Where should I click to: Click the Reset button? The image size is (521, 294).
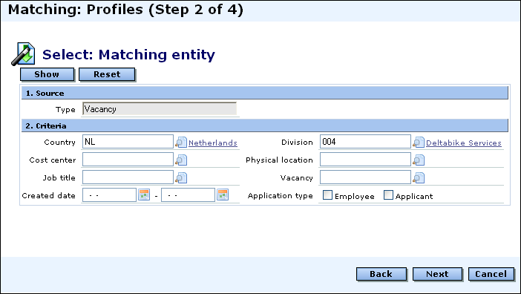107,74
